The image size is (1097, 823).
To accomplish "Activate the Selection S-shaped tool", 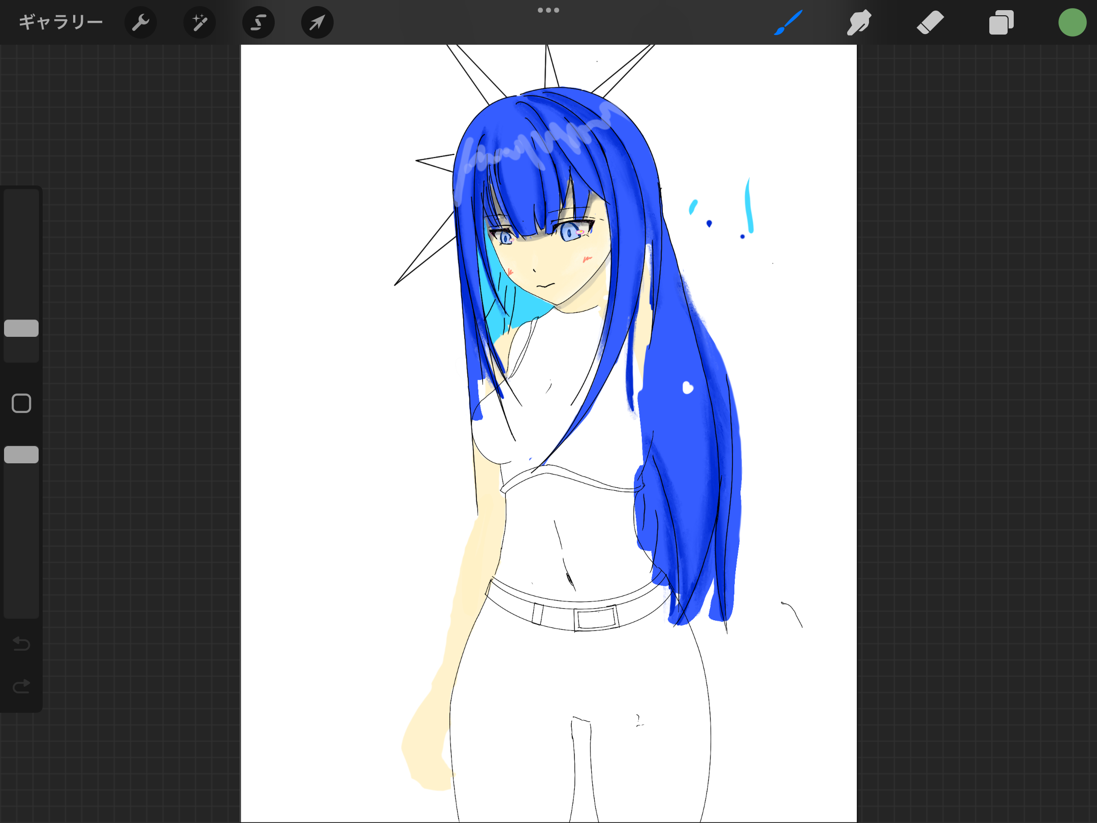I will click(259, 22).
